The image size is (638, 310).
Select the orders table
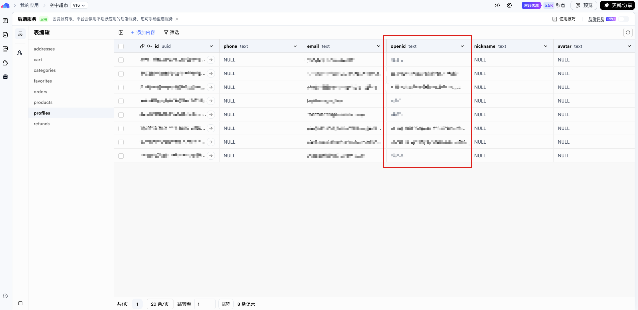[x=40, y=92]
